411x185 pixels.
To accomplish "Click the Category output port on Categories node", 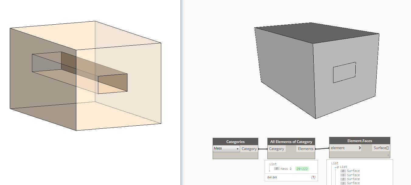I will point(250,148).
